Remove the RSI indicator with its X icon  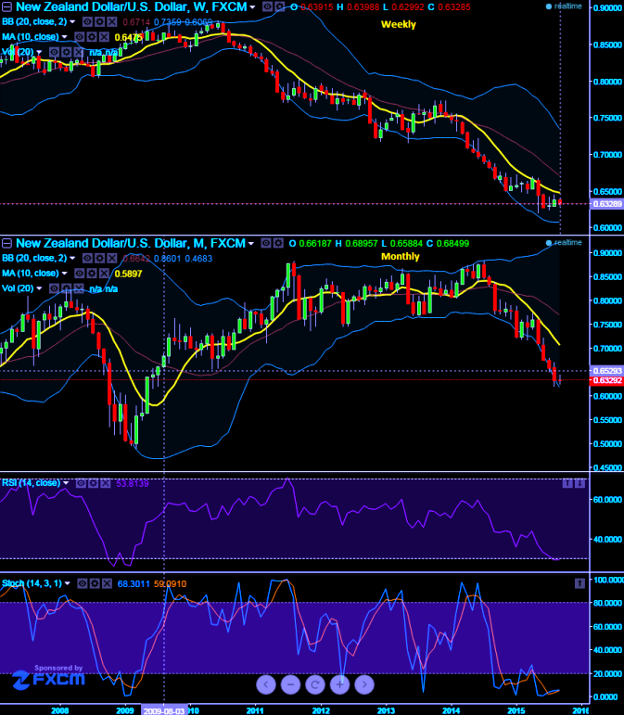[x=106, y=483]
